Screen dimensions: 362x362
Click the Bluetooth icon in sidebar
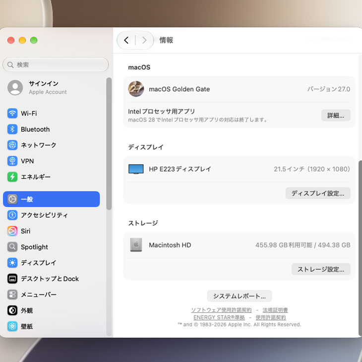click(x=12, y=129)
